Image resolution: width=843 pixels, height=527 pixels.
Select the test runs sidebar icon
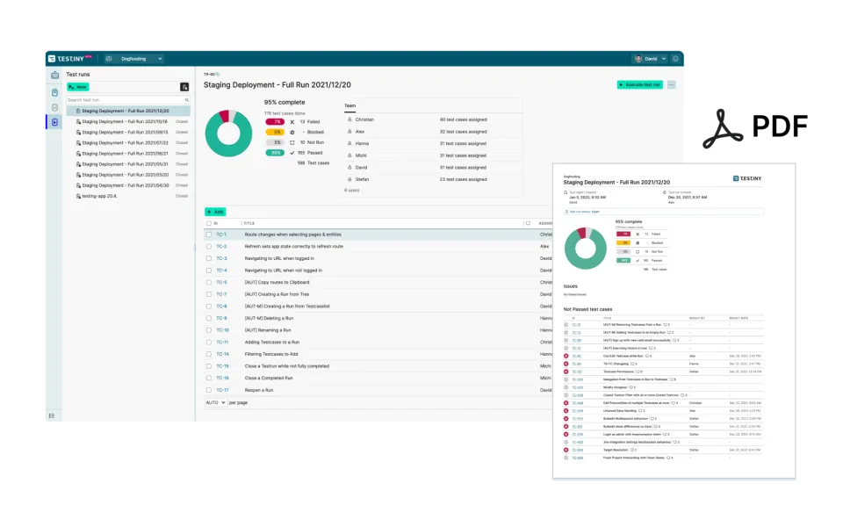click(x=55, y=123)
